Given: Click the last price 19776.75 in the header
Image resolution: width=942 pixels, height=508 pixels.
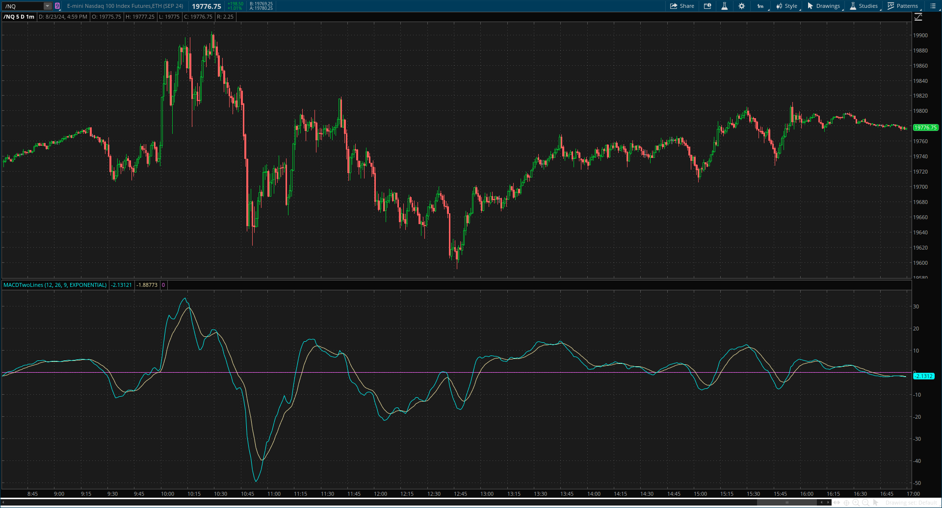Looking at the screenshot, I should coord(207,6).
